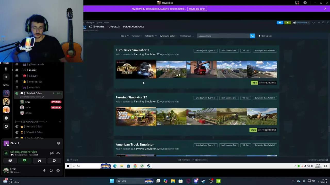
Task: Click Windows taskbar search box
Action: (x=135, y=181)
